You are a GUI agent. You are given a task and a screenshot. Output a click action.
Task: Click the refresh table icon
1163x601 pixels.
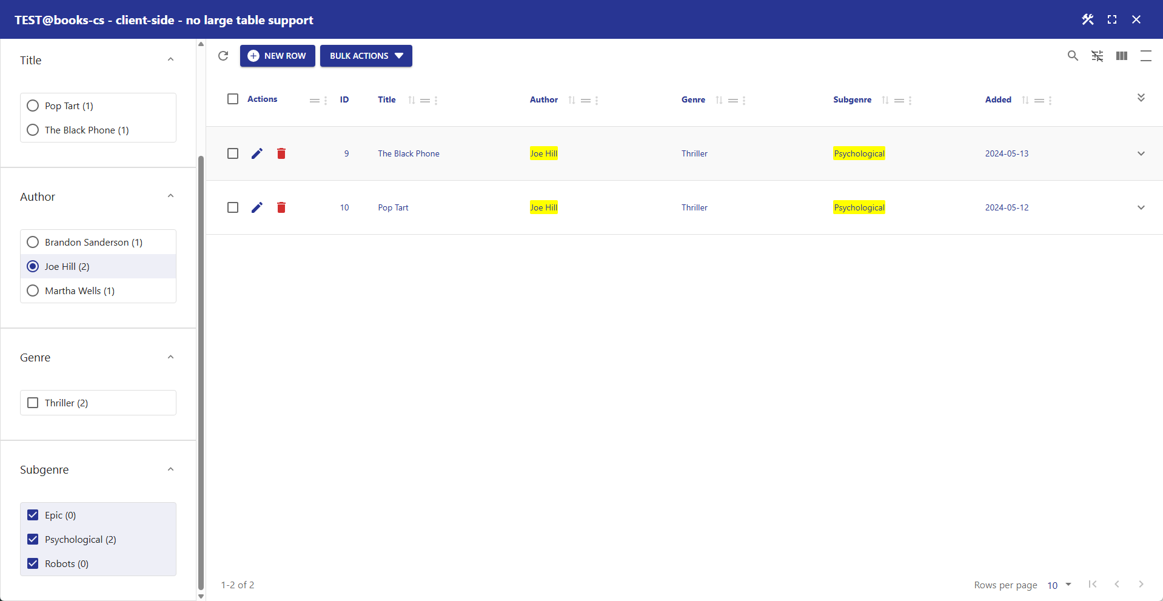pos(223,56)
